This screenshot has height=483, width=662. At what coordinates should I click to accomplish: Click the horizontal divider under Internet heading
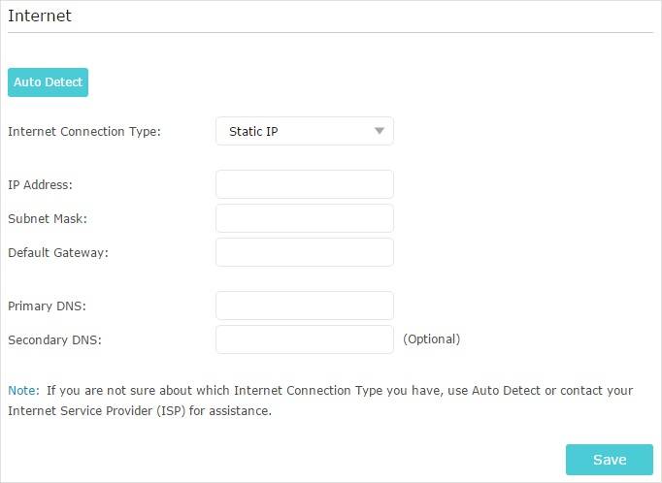pos(330,33)
